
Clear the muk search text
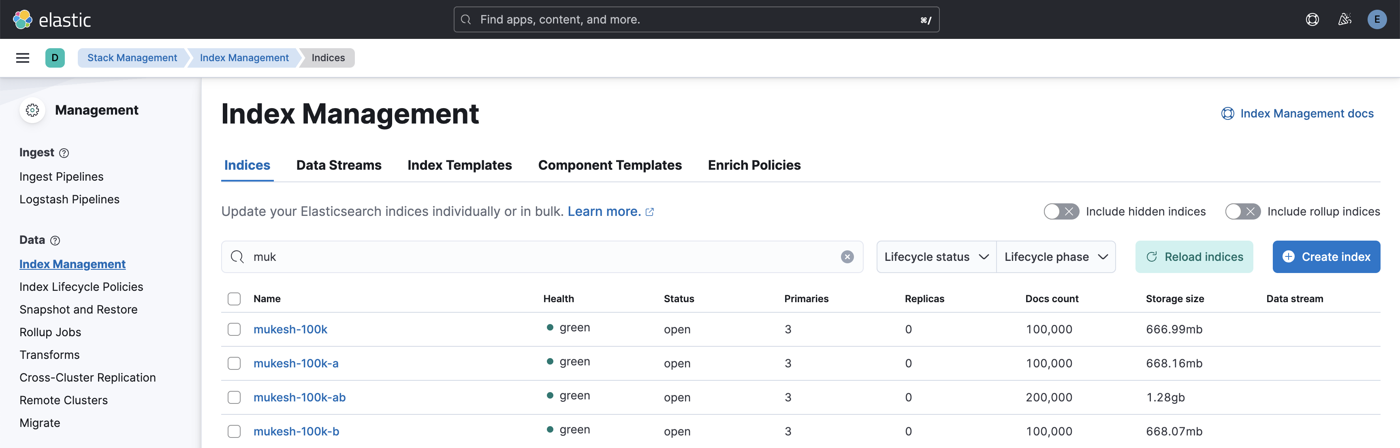847,257
